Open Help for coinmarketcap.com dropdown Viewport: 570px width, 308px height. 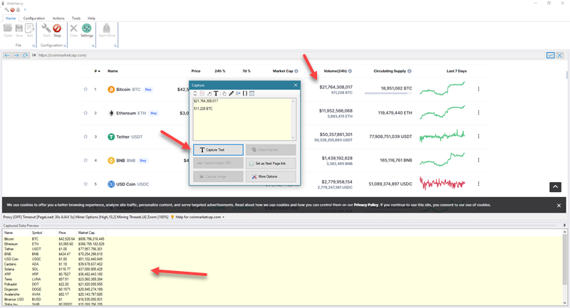pyautogui.click(x=197, y=217)
